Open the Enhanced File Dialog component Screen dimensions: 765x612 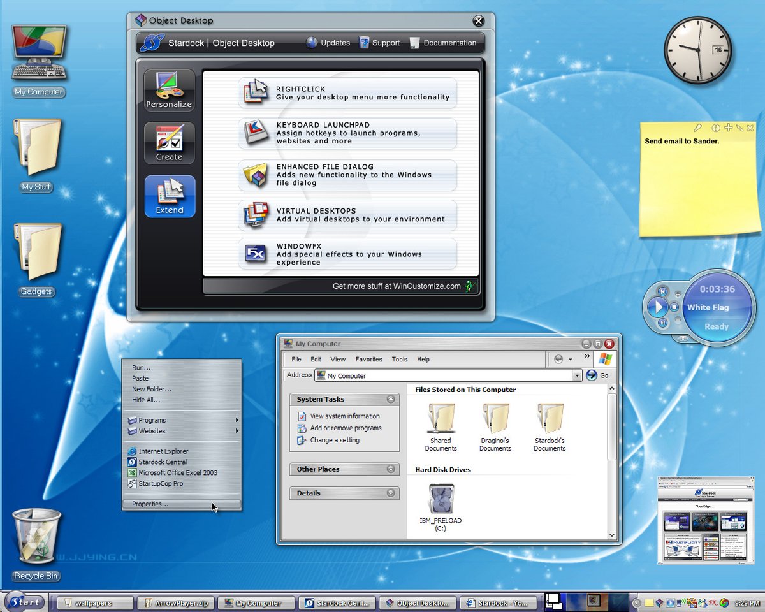point(347,175)
